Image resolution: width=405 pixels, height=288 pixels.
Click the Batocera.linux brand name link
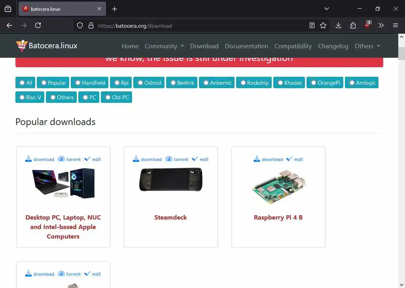tap(53, 46)
